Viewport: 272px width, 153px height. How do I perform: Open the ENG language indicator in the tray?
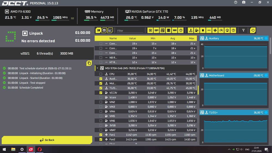(x=247, y=149)
